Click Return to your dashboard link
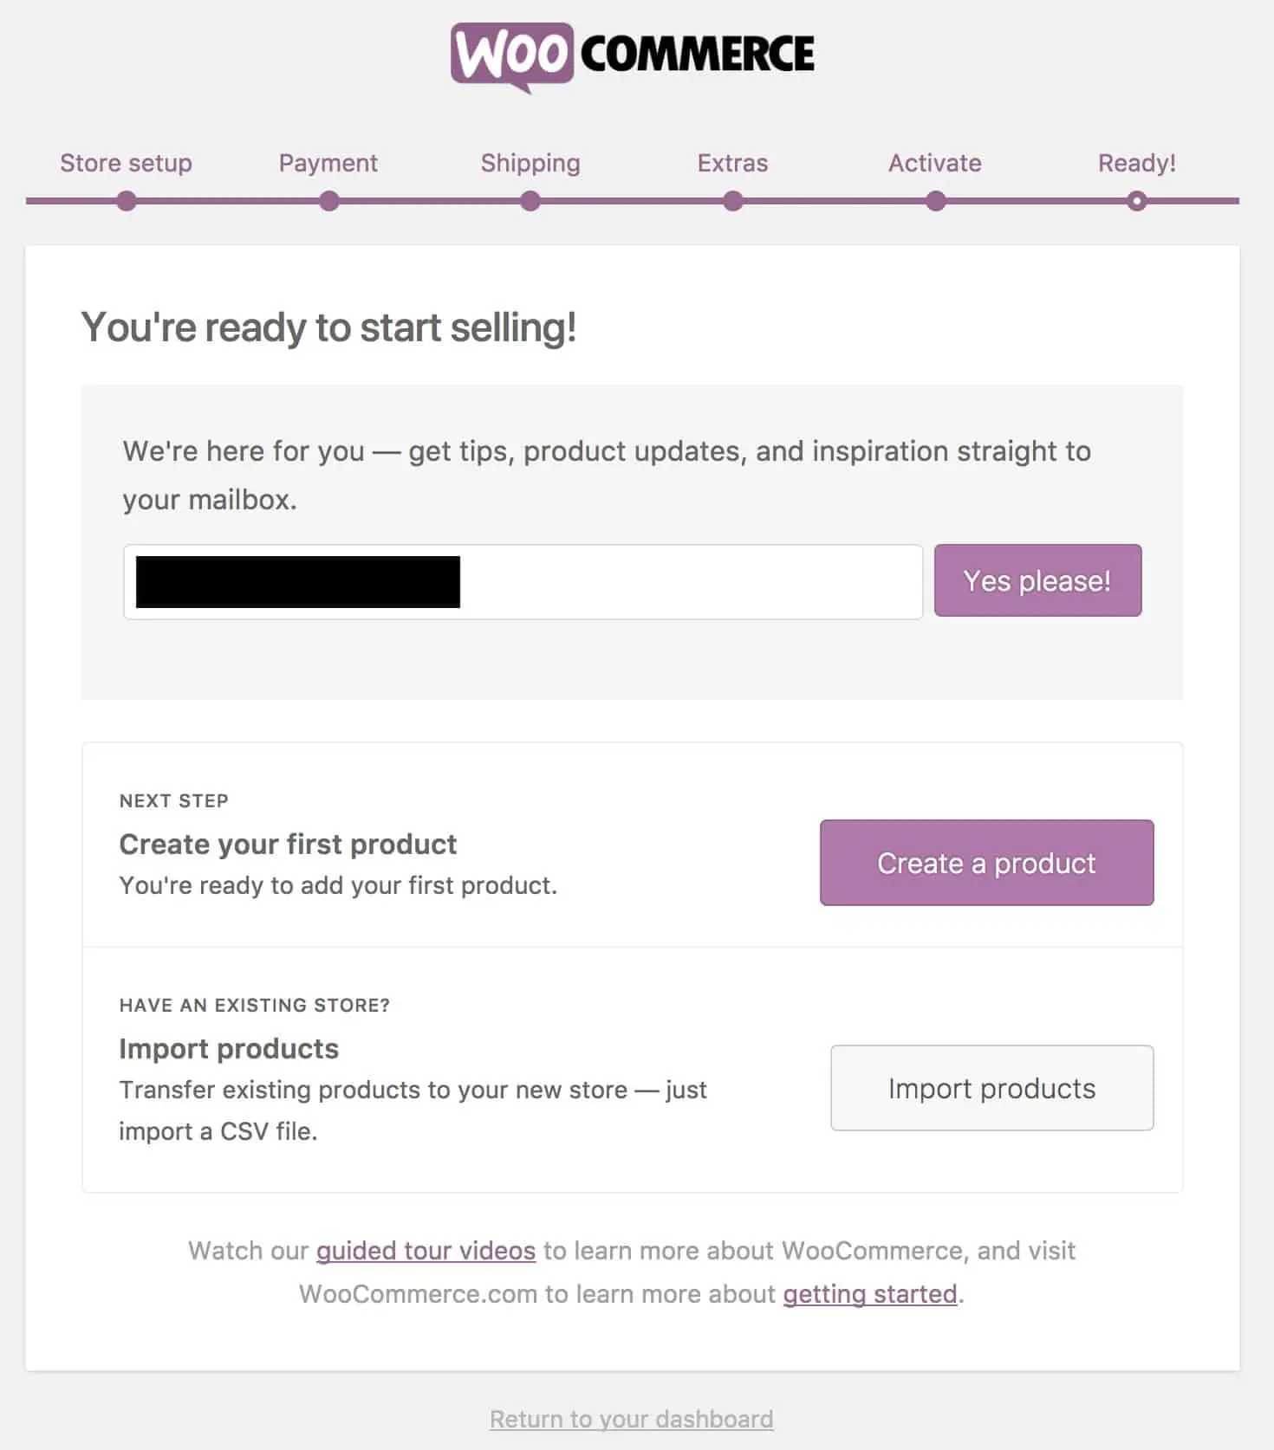 click(632, 1419)
